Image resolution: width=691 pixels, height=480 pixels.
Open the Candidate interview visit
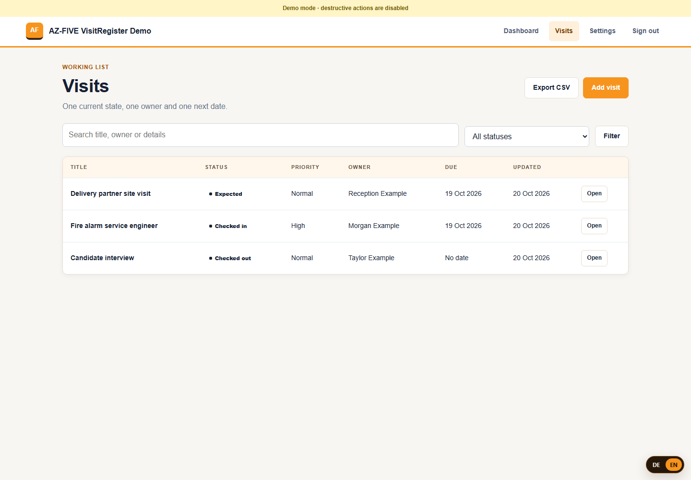tap(594, 258)
